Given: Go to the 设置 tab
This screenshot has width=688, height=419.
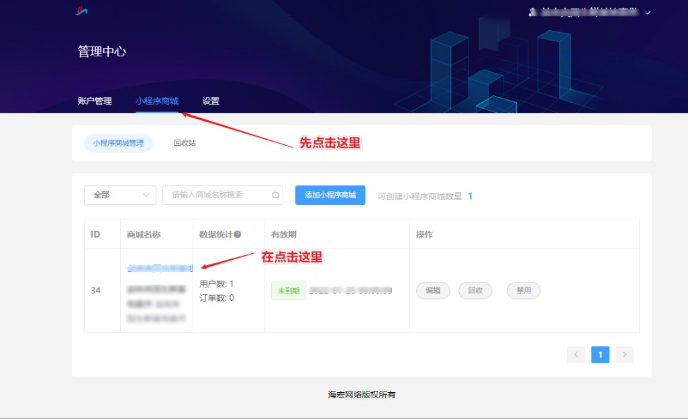Looking at the screenshot, I should (211, 101).
